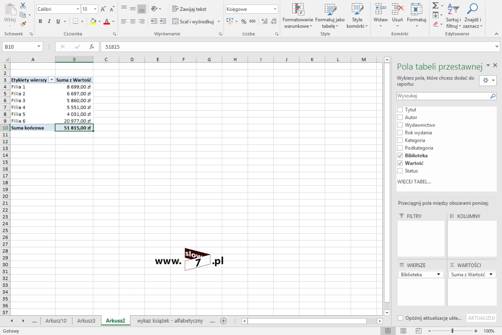The height and width of the screenshot is (335, 502).
Task: Check the Kategoria field
Action: pyautogui.click(x=400, y=140)
